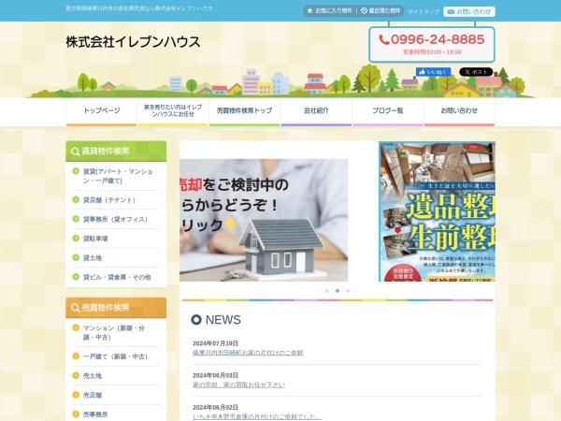Click the clock icon beside 最近見た物件

click(364, 10)
